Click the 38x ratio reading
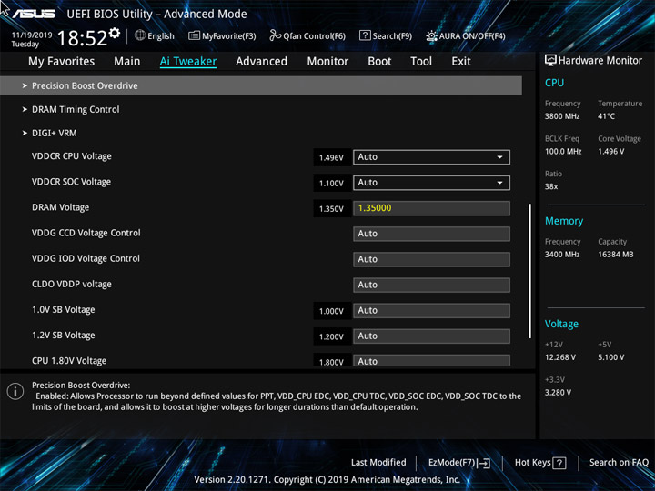The height and width of the screenshot is (491, 655). tap(551, 186)
